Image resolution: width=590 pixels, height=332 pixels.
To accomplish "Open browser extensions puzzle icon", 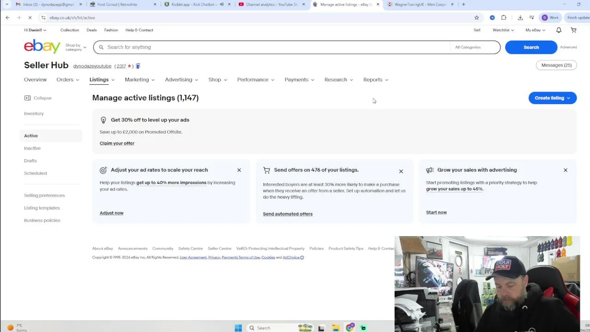I will pyautogui.click(x=504, y=18).
